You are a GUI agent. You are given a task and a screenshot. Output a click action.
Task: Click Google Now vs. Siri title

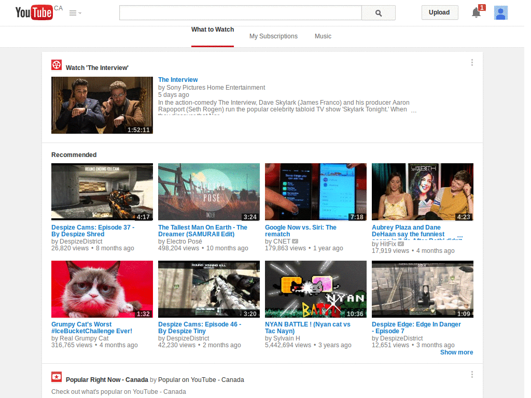(x=301, y=231)
